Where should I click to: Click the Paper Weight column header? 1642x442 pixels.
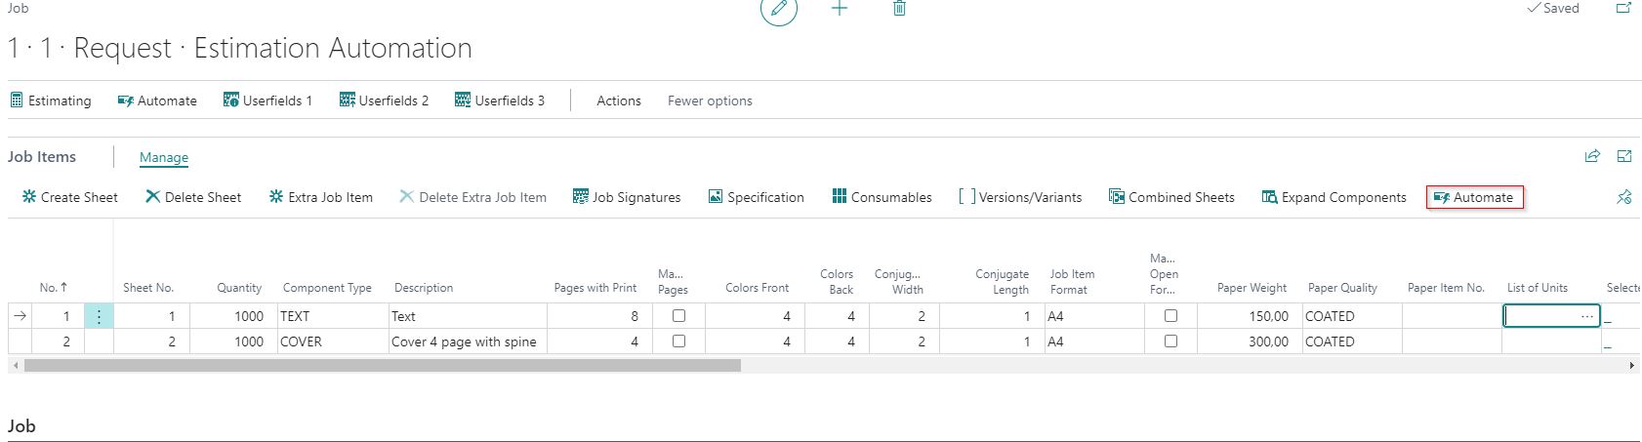pyautogui.click(x=1252, y=288)
